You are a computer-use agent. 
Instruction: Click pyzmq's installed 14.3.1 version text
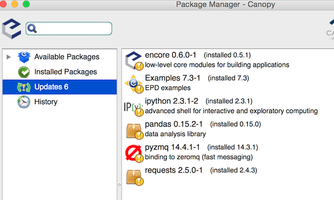point(233,147)
